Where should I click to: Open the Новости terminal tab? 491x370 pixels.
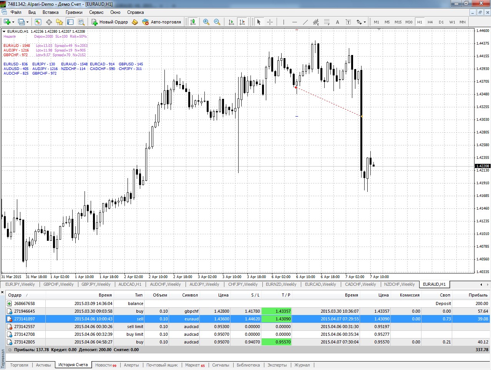(106, 365)
